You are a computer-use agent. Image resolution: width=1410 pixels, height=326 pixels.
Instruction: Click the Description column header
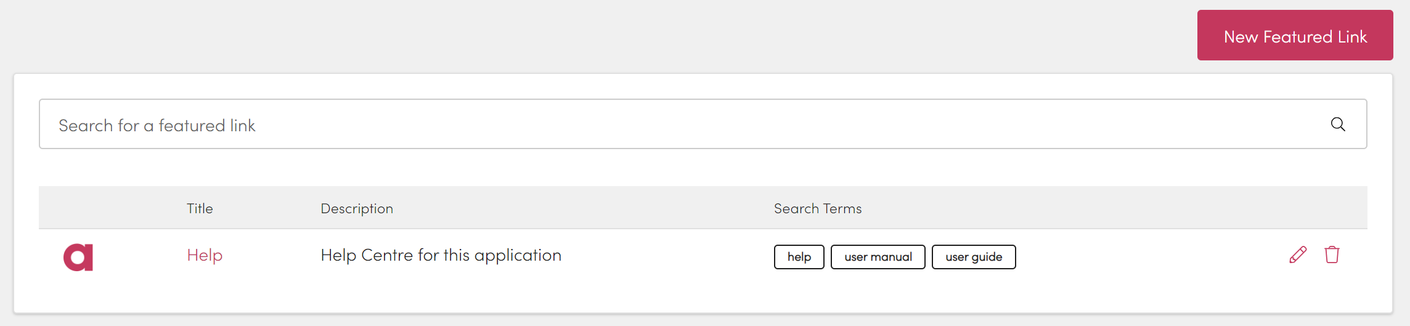[x=357, y=208]
